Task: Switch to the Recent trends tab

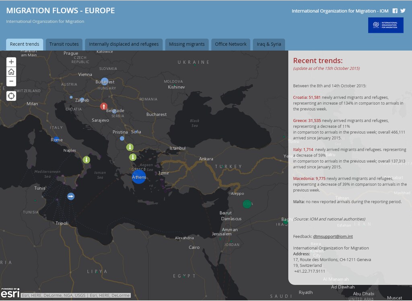Action: click(x=25, y=44)
